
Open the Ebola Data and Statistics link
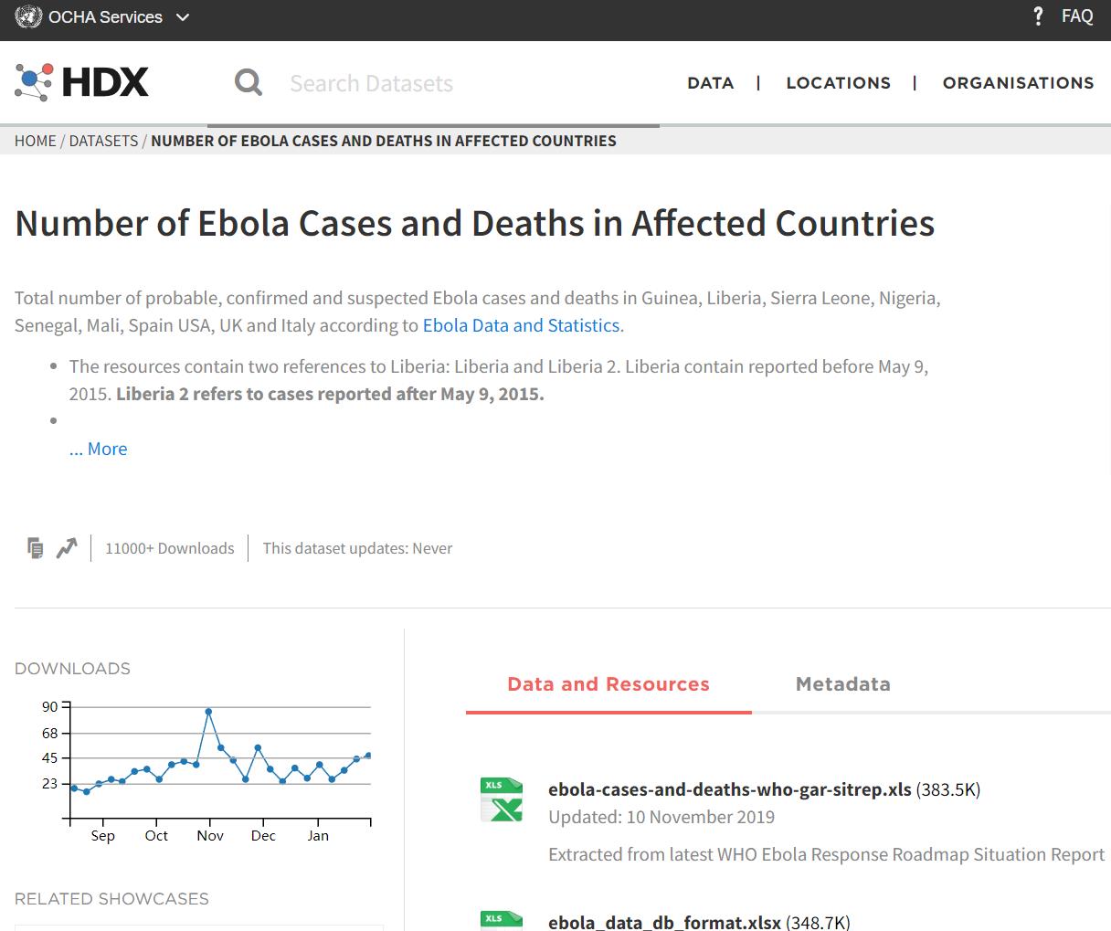[x=521, y=325]
